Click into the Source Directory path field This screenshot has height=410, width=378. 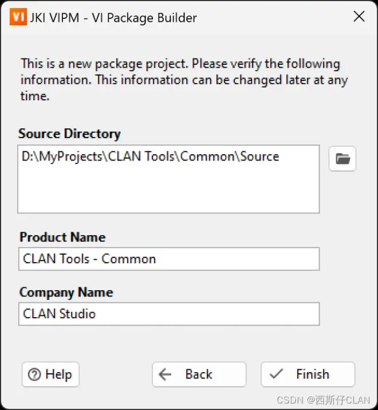168,179
